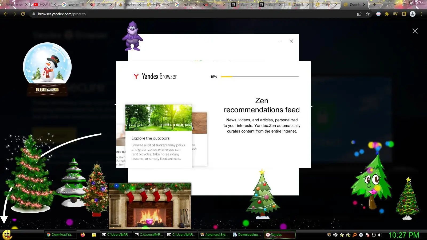This screenshot has width=427, height=240.
Task: Close the Yandex installer dialog
Action: [291, 41]
